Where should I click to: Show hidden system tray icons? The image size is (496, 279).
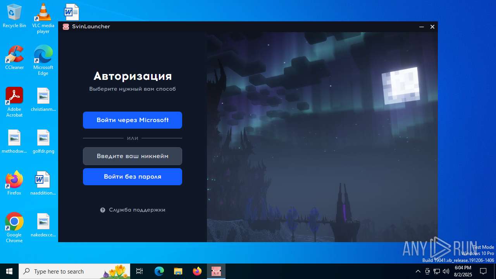tap(418, 271)
